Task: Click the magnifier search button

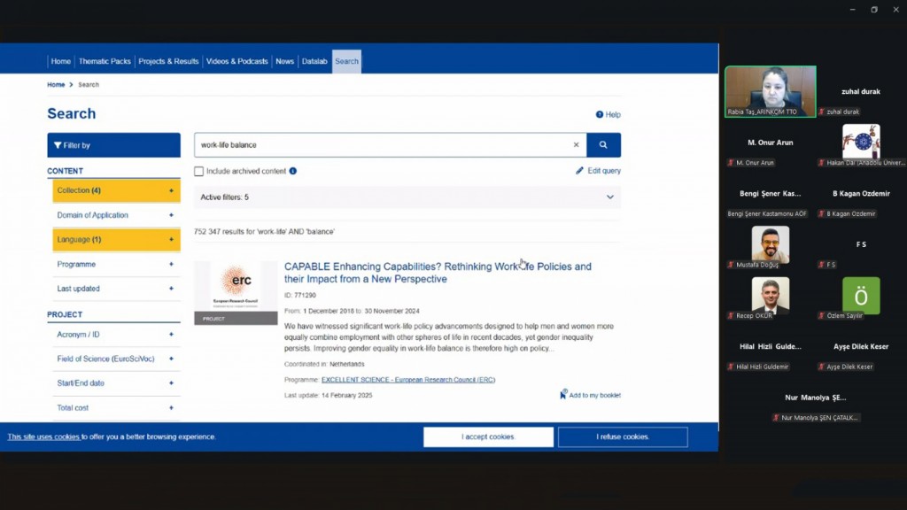Action: click(603, 145)
